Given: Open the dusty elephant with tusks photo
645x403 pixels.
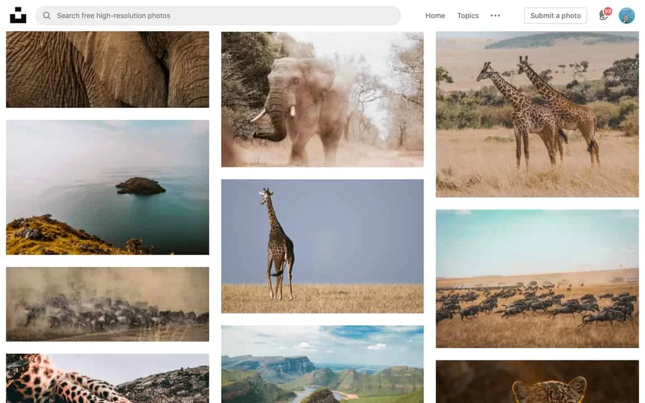Looking at the screenshot, I should tap(322, 99).
